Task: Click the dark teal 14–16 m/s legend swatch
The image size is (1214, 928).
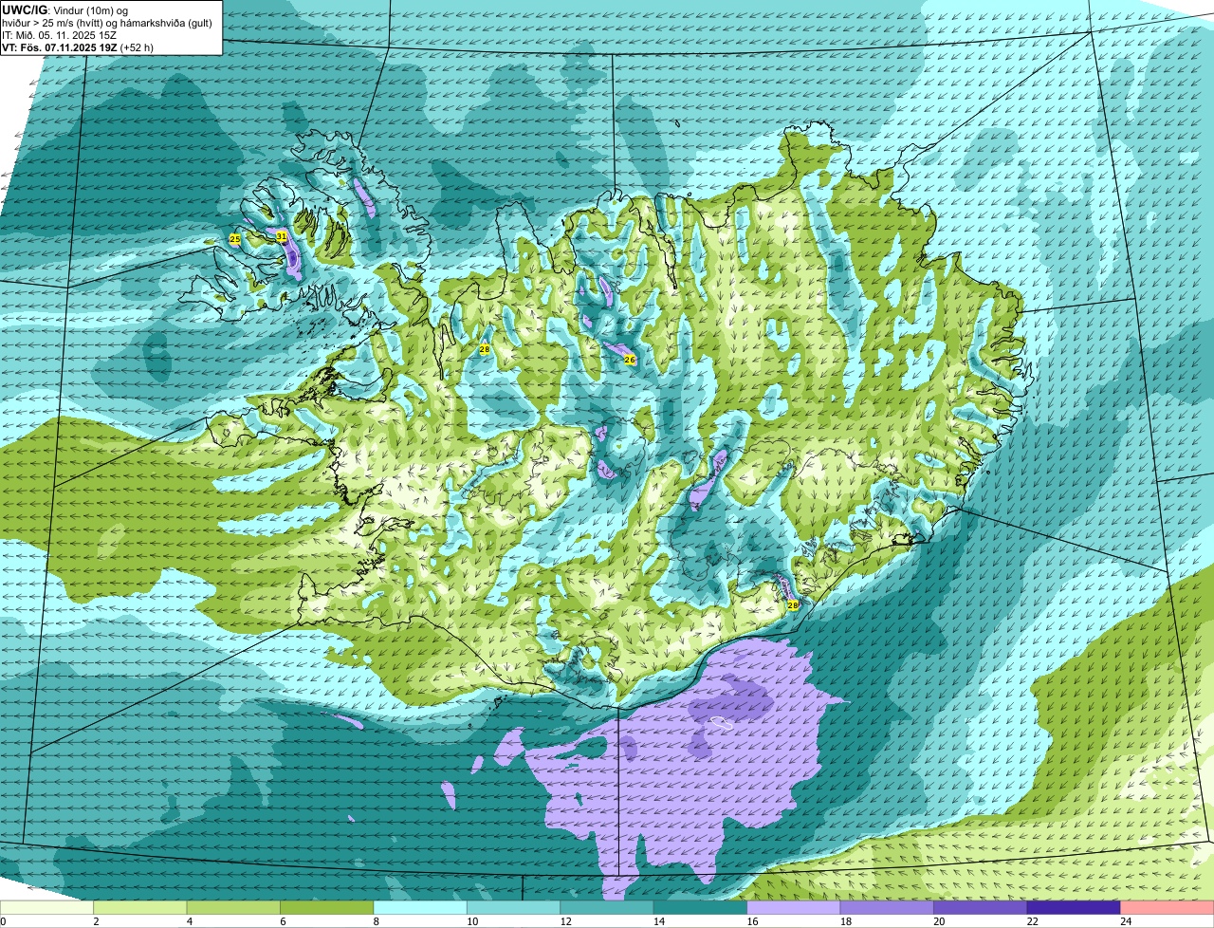Action: pos(701,908)
